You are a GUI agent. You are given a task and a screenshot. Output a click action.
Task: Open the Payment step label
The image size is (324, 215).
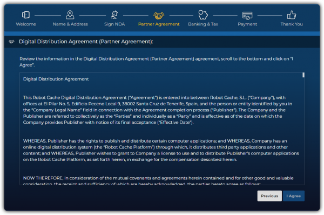[x=247, y=24]
